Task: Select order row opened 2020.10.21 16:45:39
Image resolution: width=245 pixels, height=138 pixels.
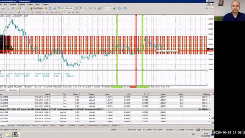Action: 106,97
